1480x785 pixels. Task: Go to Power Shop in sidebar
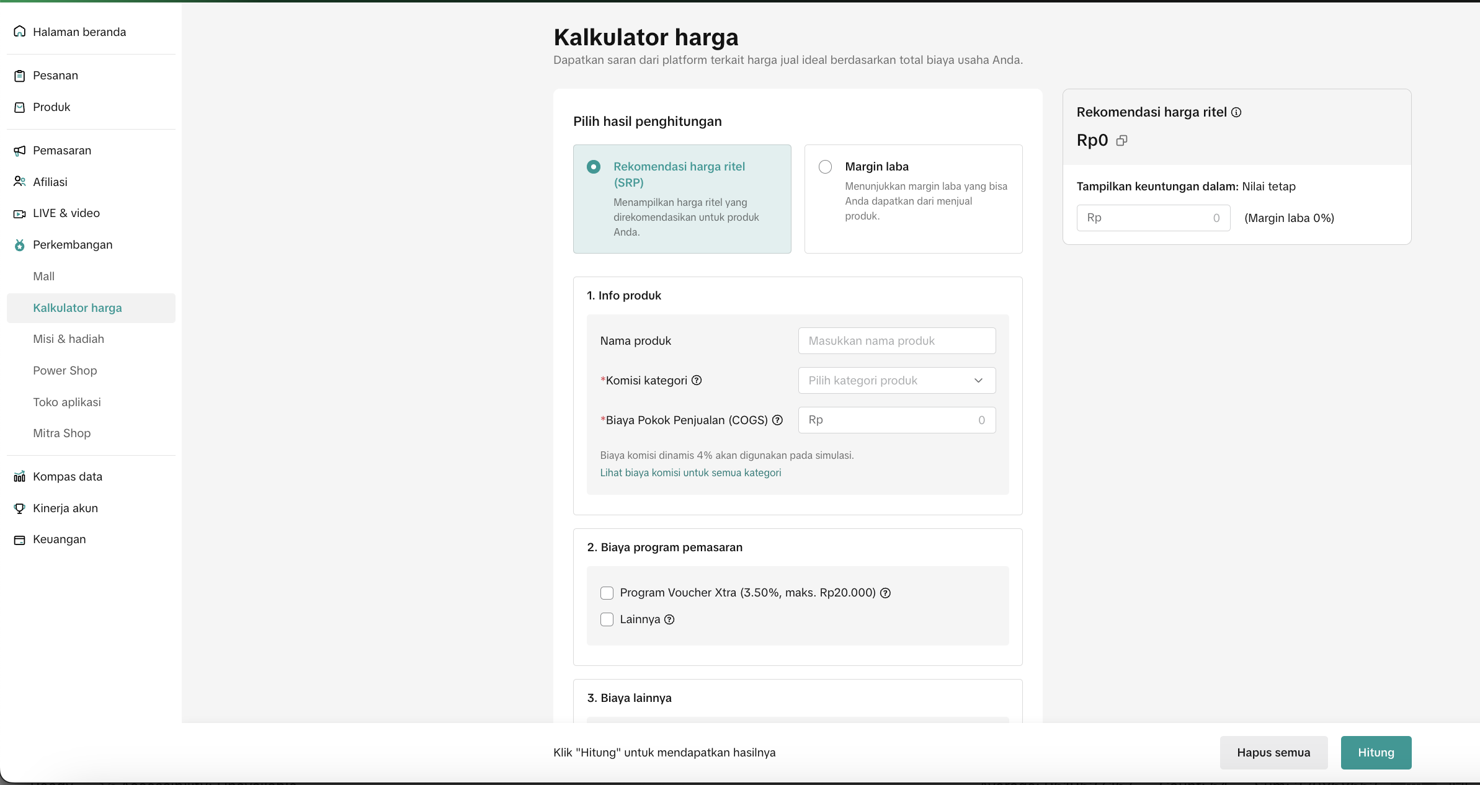click(65, 370)
